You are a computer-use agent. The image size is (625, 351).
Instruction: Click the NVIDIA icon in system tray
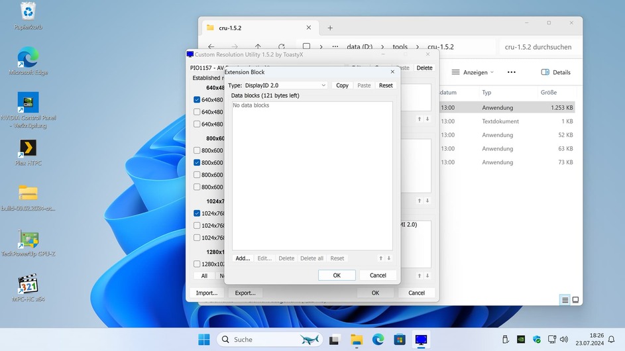click(521, 340)
